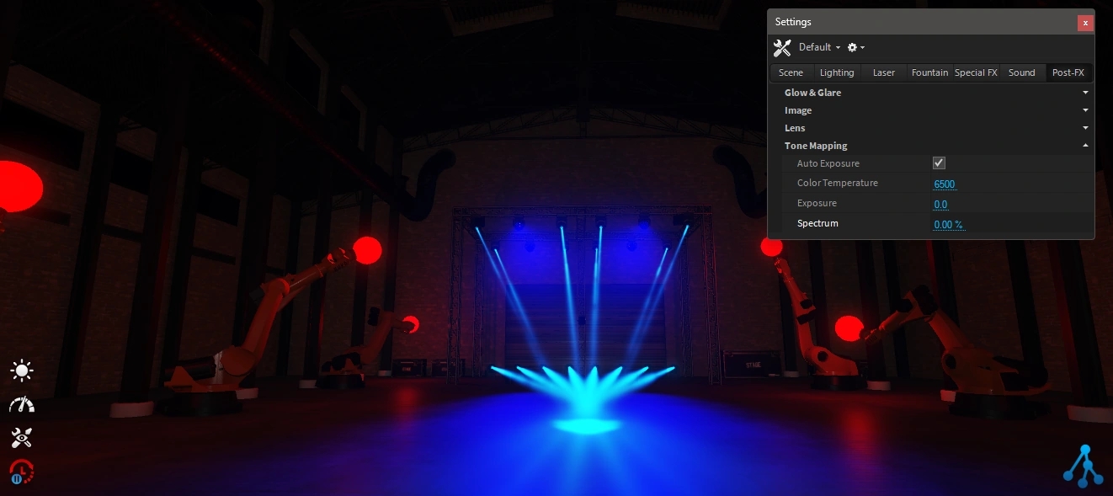This screenshot has height=496, width=1113.
Task: Click the sun brightness icon
Action: coord(22,371)
